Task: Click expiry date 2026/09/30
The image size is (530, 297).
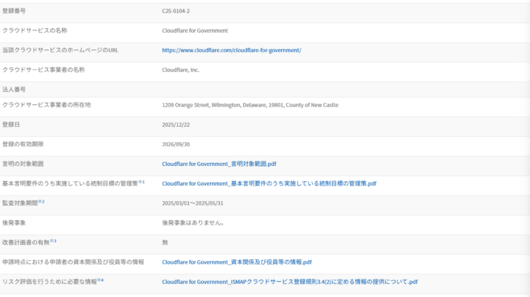Action: click(176, 144)
